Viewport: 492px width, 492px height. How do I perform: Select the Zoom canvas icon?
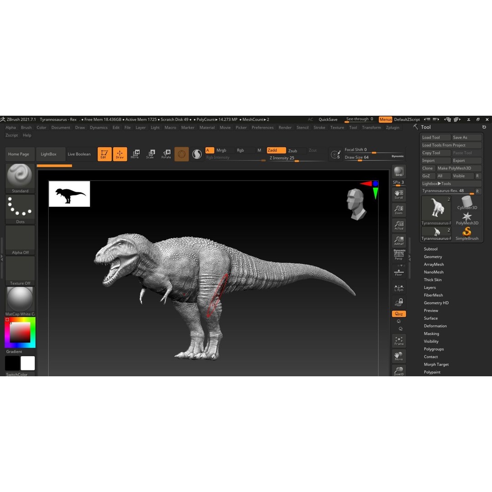point(399,210)
